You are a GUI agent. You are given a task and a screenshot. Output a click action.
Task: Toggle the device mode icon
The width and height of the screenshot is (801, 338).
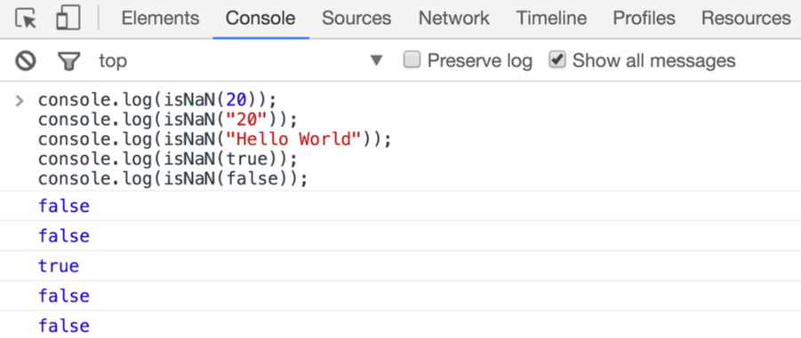pyautogui.click(x=68, y=19)
